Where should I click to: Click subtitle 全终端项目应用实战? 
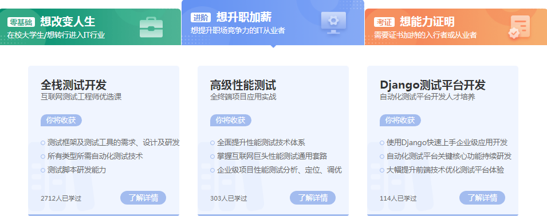point(243,97)
